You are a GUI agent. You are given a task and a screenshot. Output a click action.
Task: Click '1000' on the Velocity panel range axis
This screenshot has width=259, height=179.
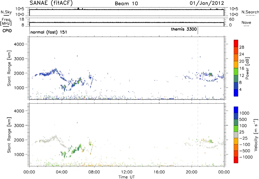coord(19,154)
